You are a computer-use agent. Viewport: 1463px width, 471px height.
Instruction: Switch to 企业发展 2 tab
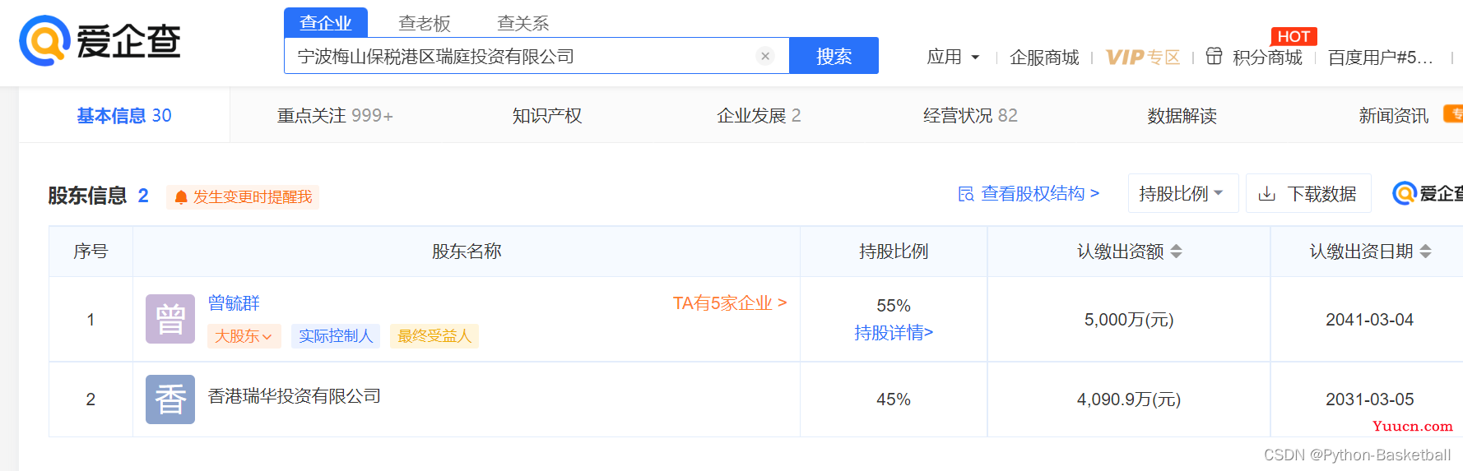(x=759, y=116)
